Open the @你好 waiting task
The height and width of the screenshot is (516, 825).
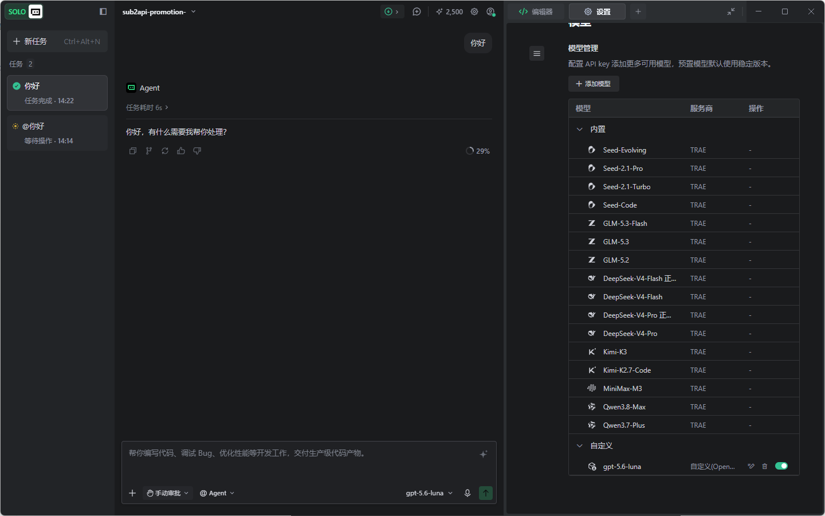(57, 133)
